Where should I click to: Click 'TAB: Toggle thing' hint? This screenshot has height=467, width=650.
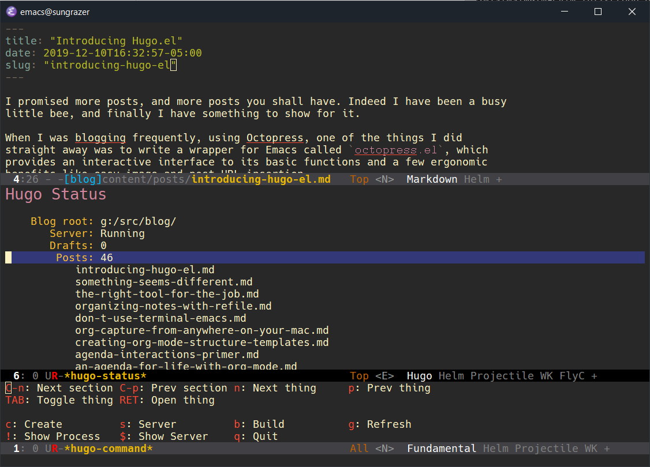(59, 400)
